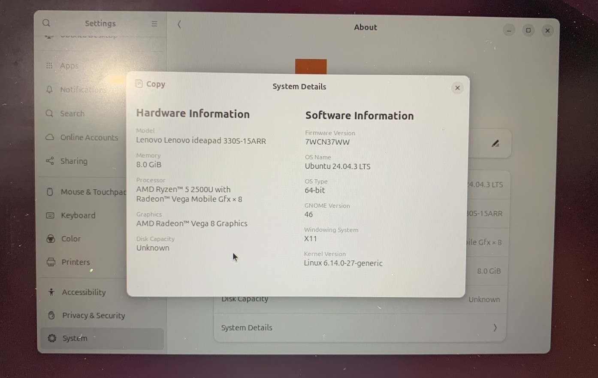The image size is (598, 378).
Task: Click the Disk Capacity row in About page
Action: 360,299
